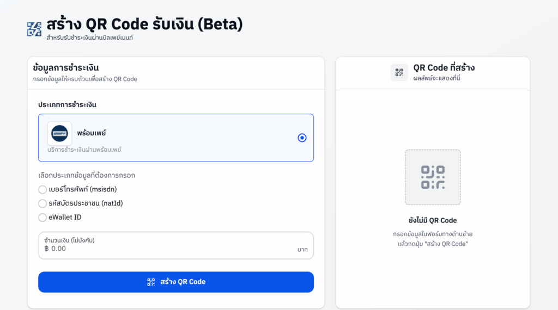Choose รหัสบัตรประชาชน (natId) radio option
The height and width of the screenshot is (310, 558).
(x=43, y=203)
